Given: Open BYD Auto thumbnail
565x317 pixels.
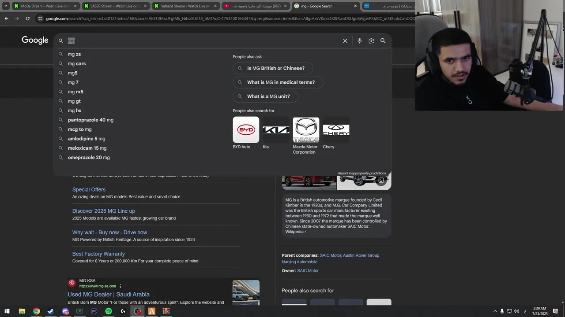Looking at the screenshot, I should point(246,129).
